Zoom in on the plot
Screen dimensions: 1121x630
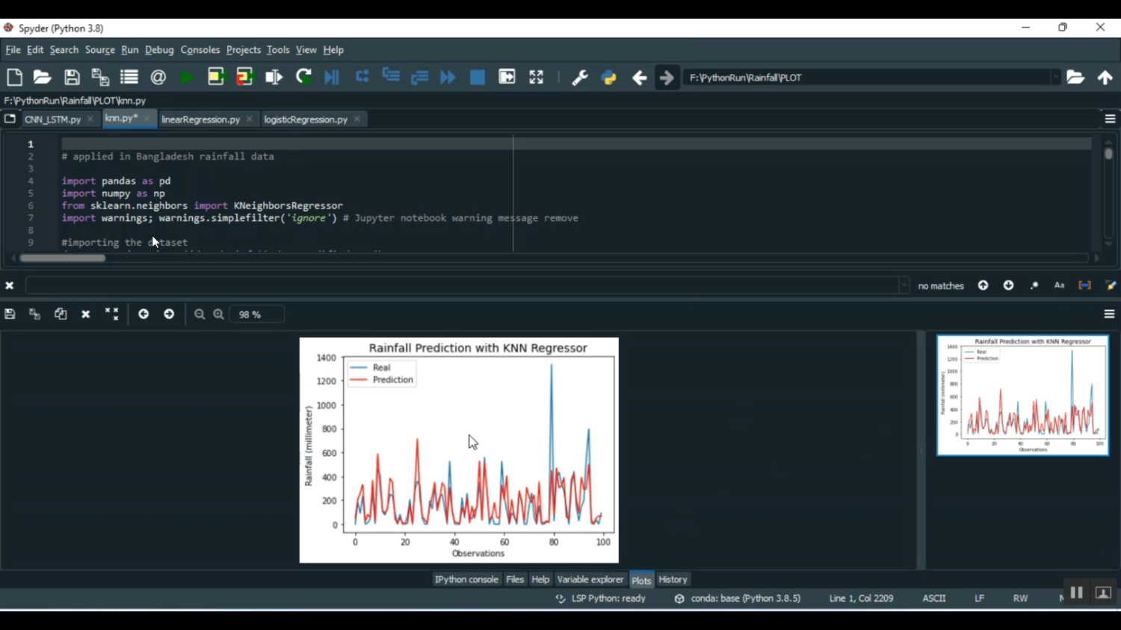[x=219, y=315]
